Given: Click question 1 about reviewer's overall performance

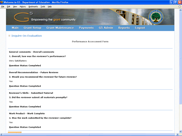Looking at the screenshot, I should coord(37,56).
